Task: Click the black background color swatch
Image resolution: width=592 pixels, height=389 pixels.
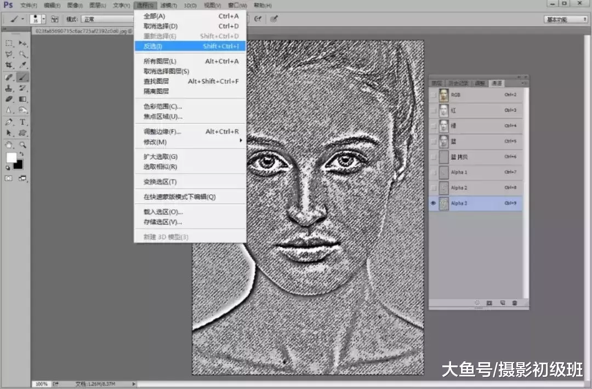Action: pyautogui.click(x=19, y=165)
